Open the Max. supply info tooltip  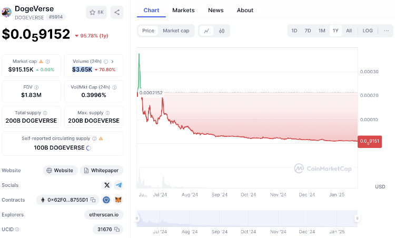[x=107, y=113]
